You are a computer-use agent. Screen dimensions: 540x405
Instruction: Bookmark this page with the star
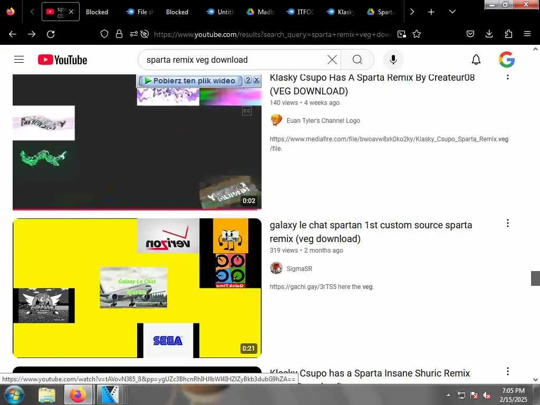point(417,34)
